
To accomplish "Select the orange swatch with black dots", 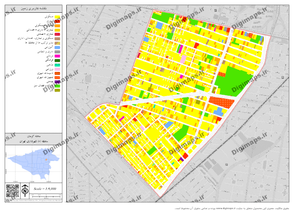I will (57, 73).
